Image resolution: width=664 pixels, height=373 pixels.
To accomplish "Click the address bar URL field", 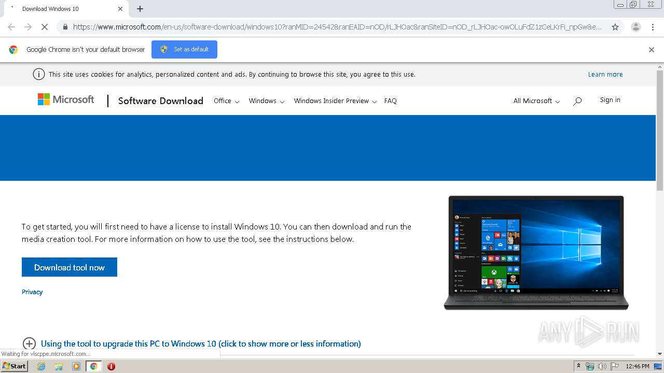I will coord(337,27).
